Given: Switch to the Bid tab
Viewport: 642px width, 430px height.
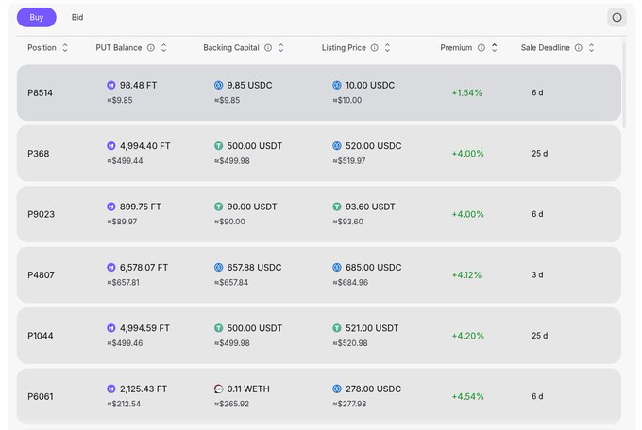Looking at the screenshot, I should pyautogui.click(x=77, y=17).
